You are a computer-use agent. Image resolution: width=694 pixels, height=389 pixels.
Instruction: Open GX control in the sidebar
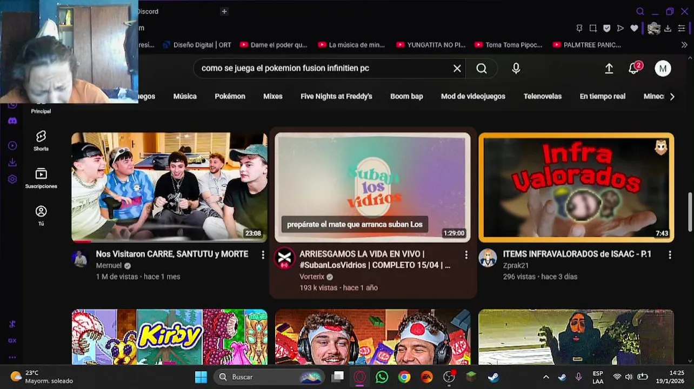point(12,341)
